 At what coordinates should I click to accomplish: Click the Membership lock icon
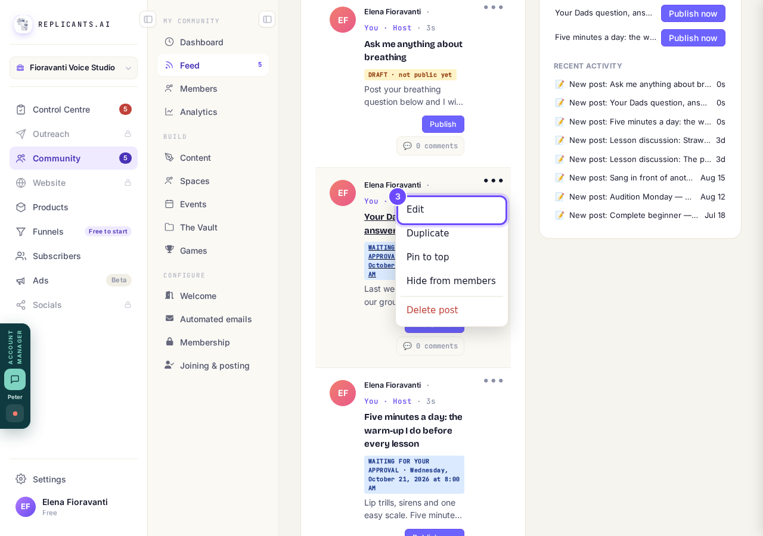(x=169, y=342)
